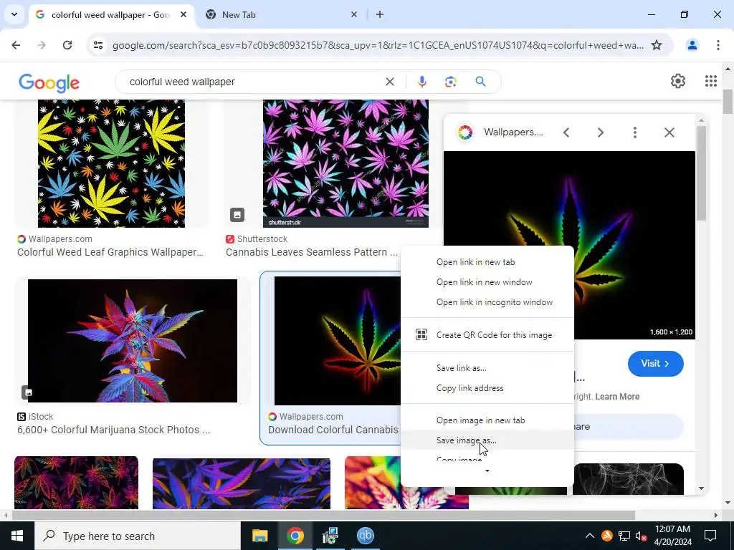Click taskbar Type here to search box

click(137, 536)
